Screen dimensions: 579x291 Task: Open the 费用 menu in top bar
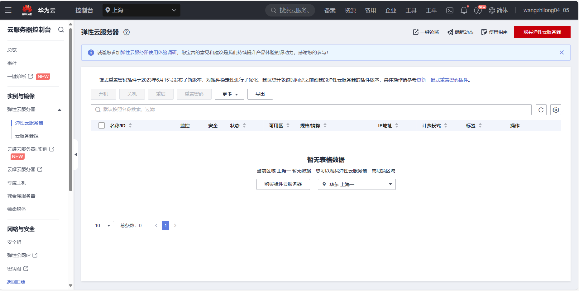371,10
